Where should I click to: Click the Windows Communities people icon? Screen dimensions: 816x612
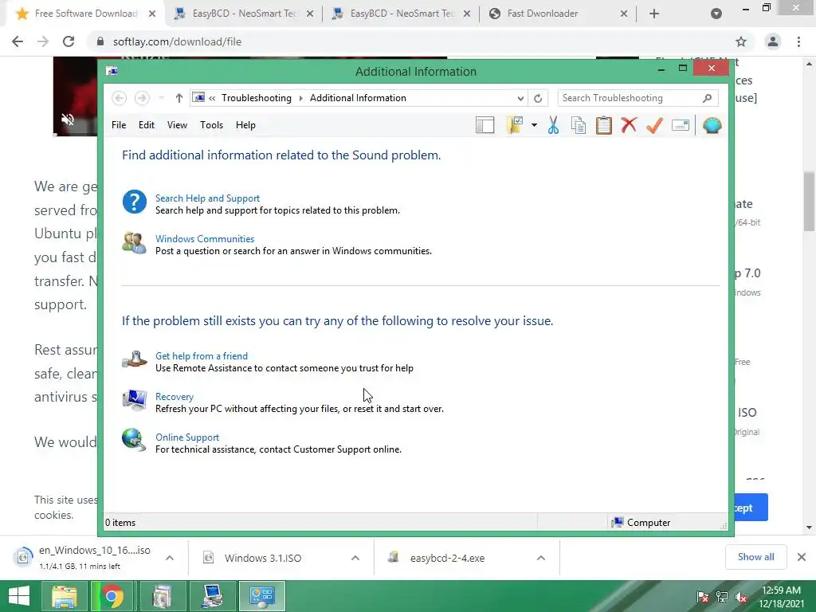tap(134, 242)
